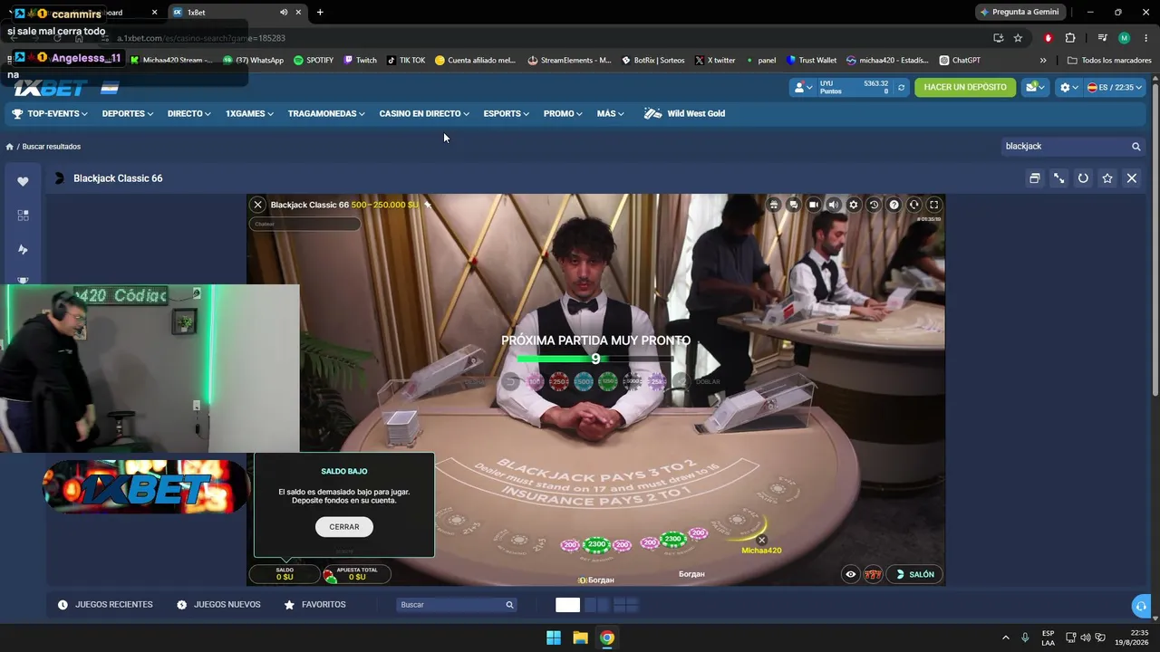Open a new browser tab

(x=320, y=13)
